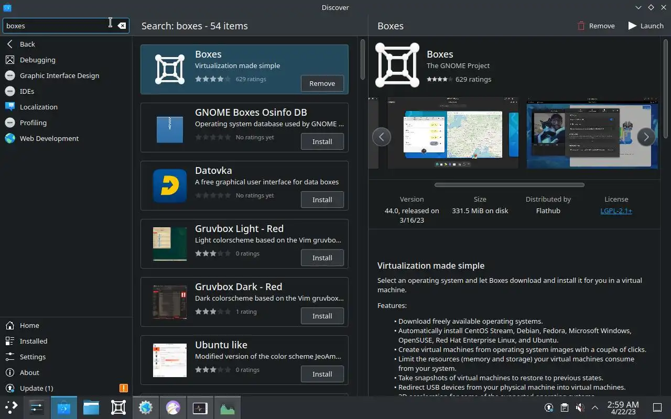This screenshot has width=671, height=419.
Task: Click the screenshot carousel horizontal scrollbar
Action: pos(509,185)
